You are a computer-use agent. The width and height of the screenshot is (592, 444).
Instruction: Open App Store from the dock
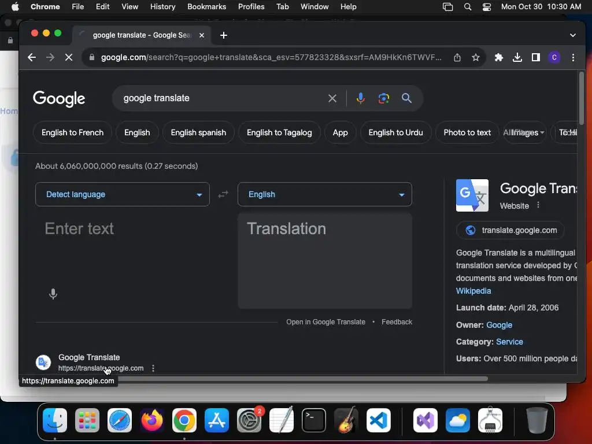217,420
